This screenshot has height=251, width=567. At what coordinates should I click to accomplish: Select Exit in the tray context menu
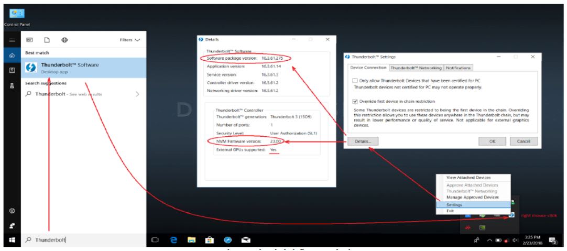tap(473, 211)
